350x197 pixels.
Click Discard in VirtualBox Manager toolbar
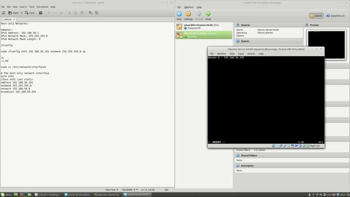coord(199,15)
